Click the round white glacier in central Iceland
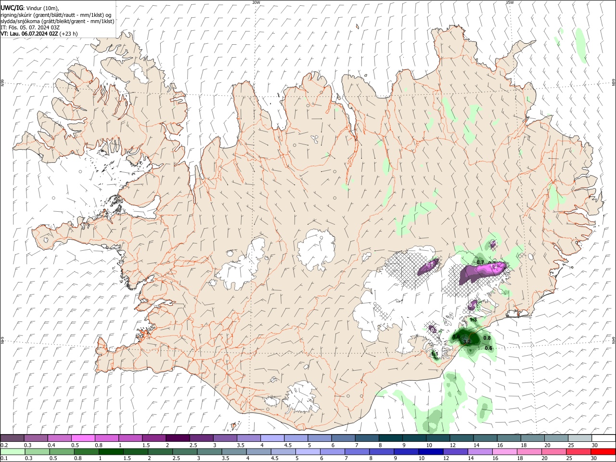The width and height of the screenshot is (616, 462). (316, 250)
